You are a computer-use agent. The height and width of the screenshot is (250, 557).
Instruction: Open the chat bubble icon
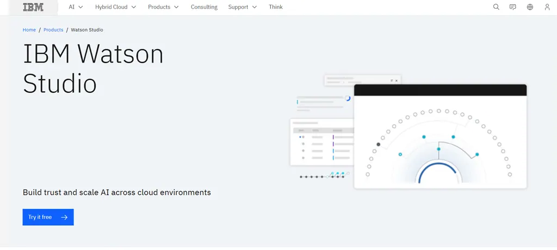(x=512, y=7)
